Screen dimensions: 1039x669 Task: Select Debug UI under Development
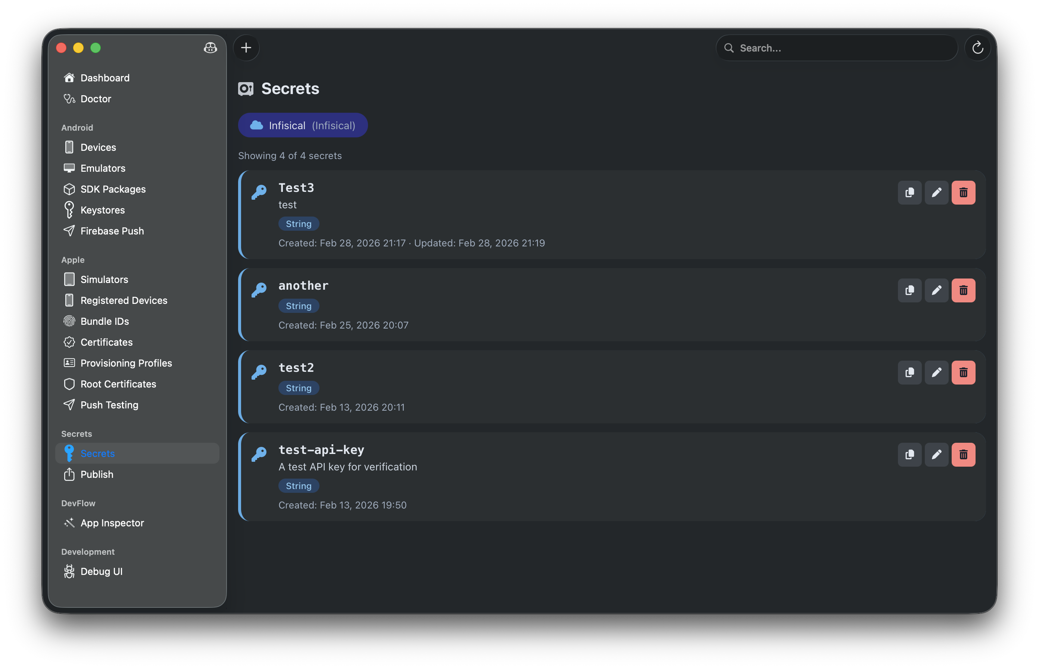pyautogui.click(x=101, y=571)
